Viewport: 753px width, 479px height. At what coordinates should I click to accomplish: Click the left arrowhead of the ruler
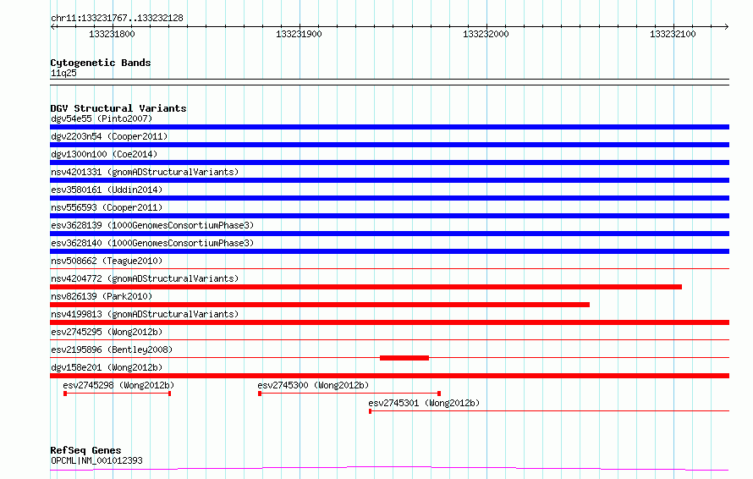52,26
